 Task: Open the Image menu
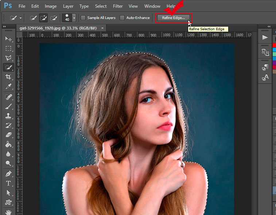(51, 6)
